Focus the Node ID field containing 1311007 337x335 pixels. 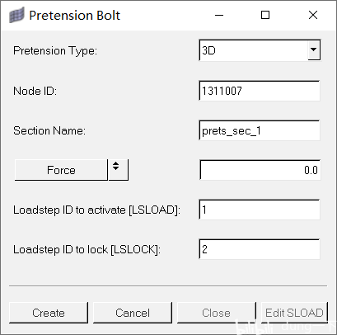[x=260, y=91]
